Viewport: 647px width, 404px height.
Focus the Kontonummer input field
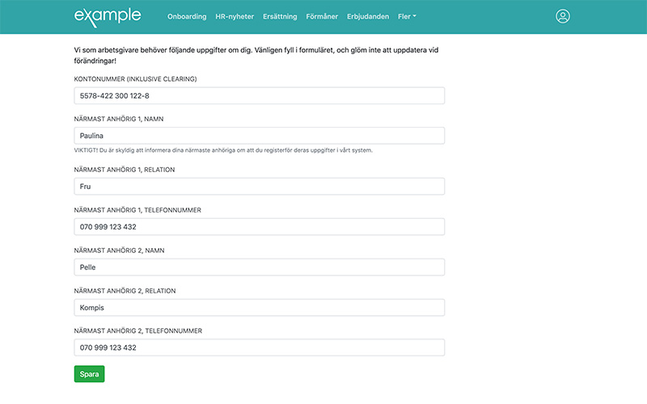(259, 95)
